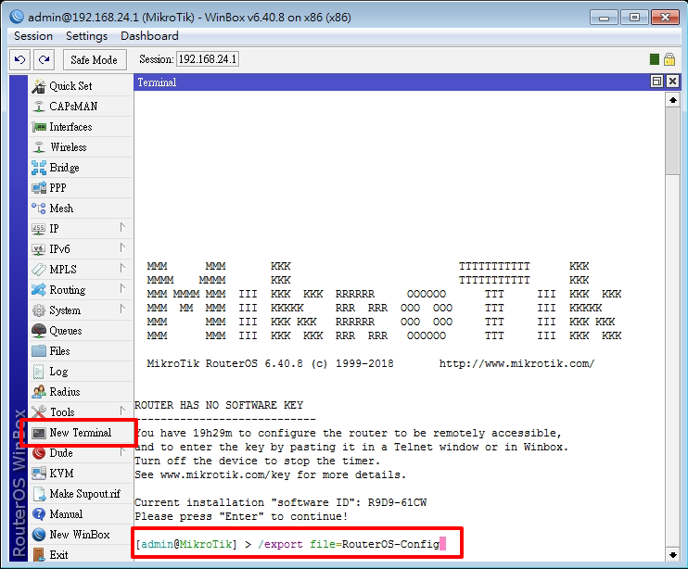Open the Files list

(81, 351)
